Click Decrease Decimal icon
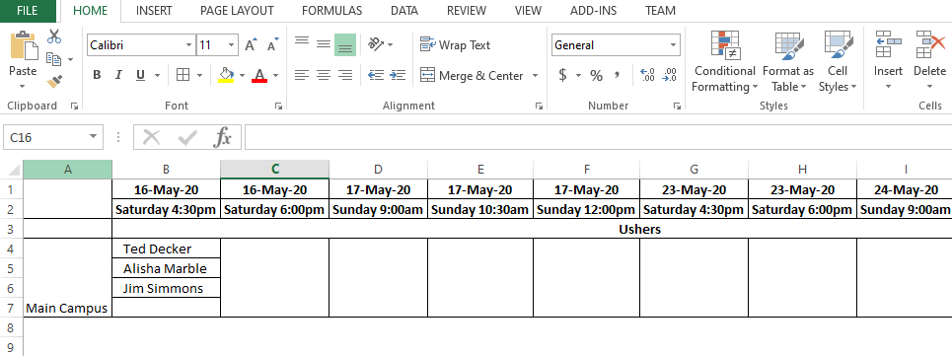 pyautogui.click(x=669, y=75)
